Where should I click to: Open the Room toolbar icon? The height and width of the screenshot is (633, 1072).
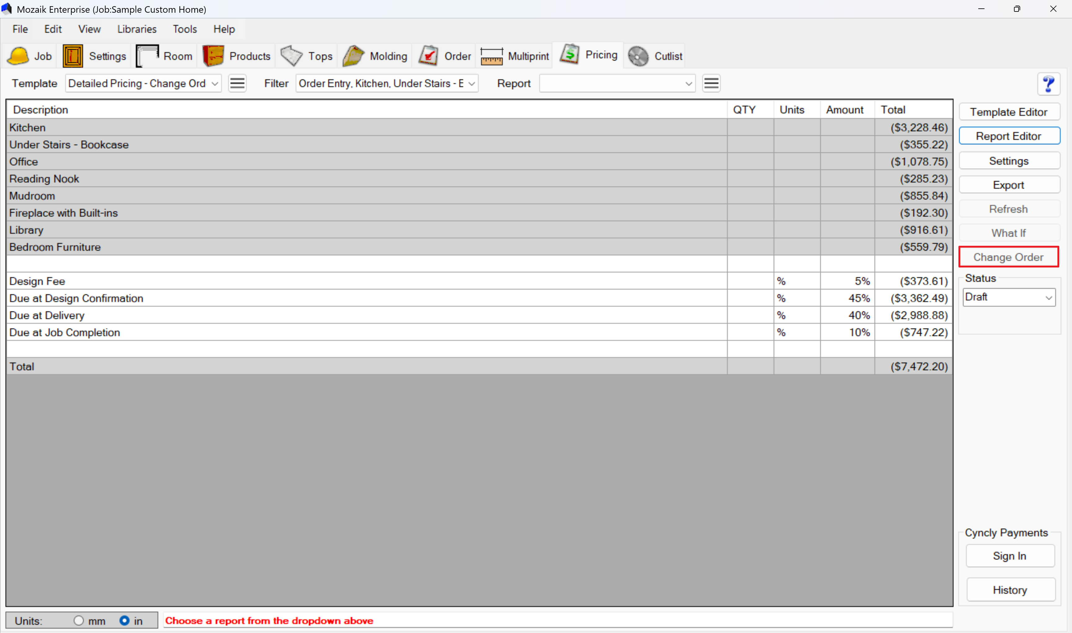coord(147,56)
